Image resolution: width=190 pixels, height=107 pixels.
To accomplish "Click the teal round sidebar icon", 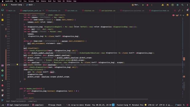I will [x=2, y=75].
